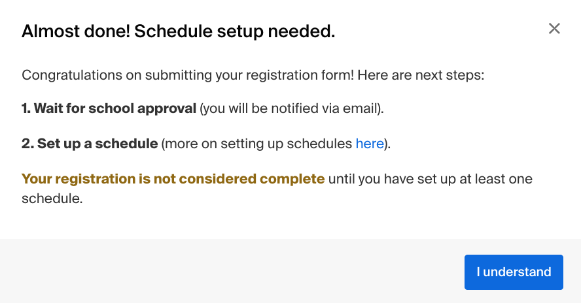Close the dialog using the X icon
This screenshot has width=581, height=303.
(554, 29)
